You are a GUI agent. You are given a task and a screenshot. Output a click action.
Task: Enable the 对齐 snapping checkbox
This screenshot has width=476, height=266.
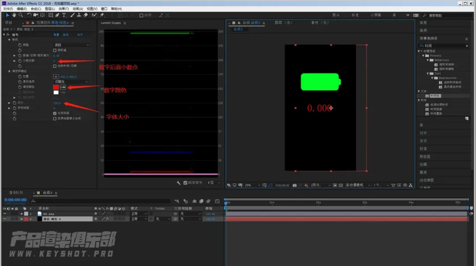[x=141, y=15]
